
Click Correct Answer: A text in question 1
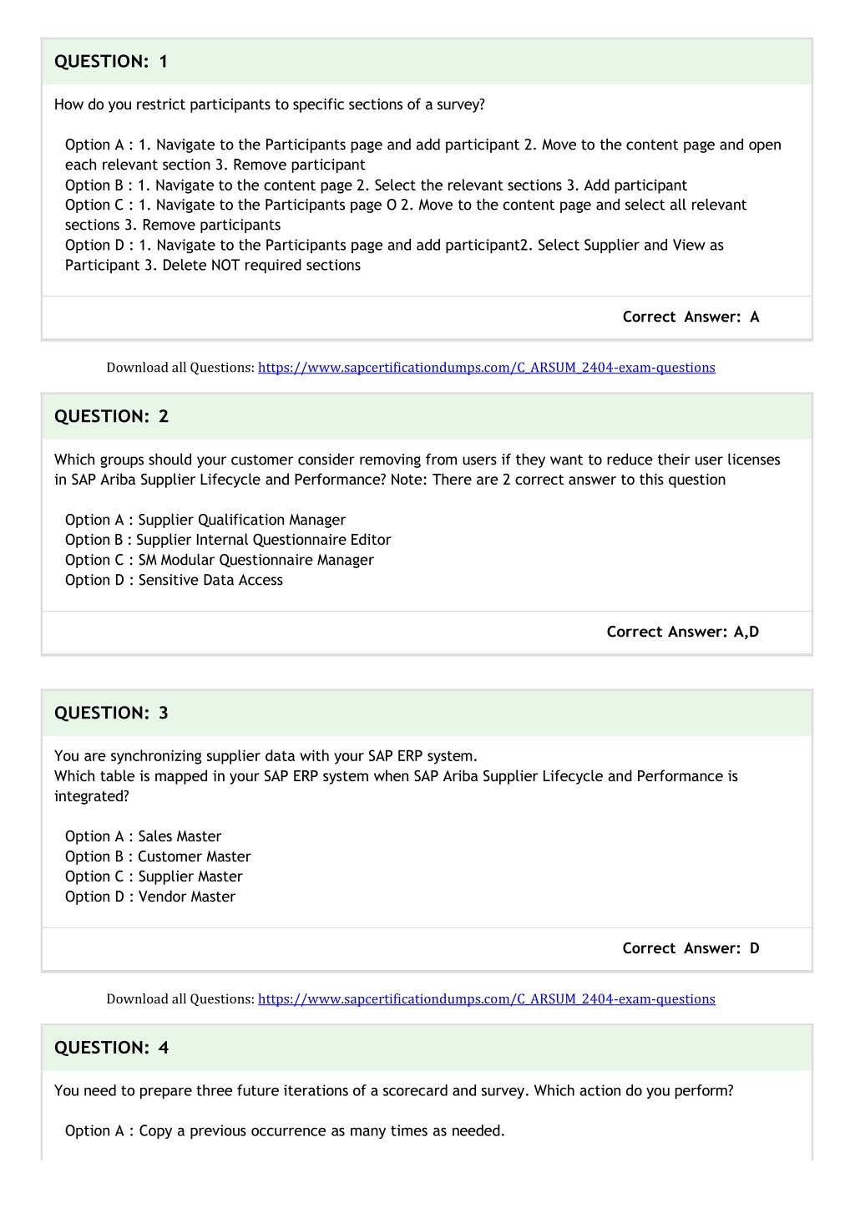(x=691, y=317)
